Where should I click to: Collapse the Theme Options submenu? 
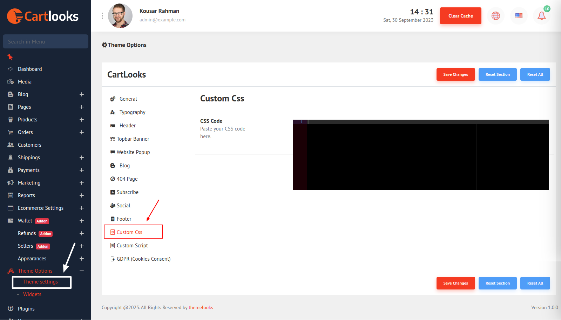pyautogui.click(x=82, y=271)
